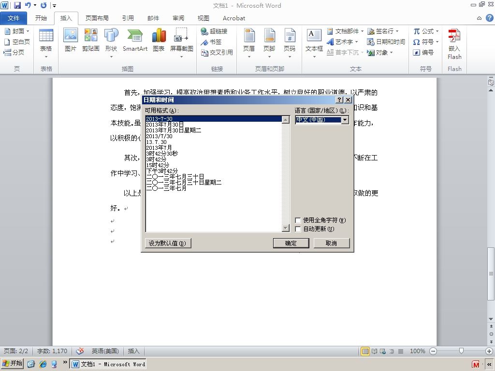Open Clip Art (剪贴画) pane

pos(90,40)
